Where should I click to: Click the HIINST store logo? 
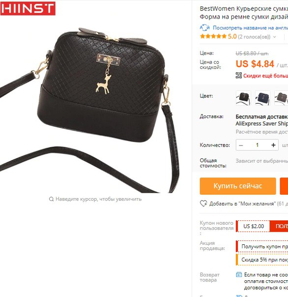pyautogui.click(x=28, y=8)
